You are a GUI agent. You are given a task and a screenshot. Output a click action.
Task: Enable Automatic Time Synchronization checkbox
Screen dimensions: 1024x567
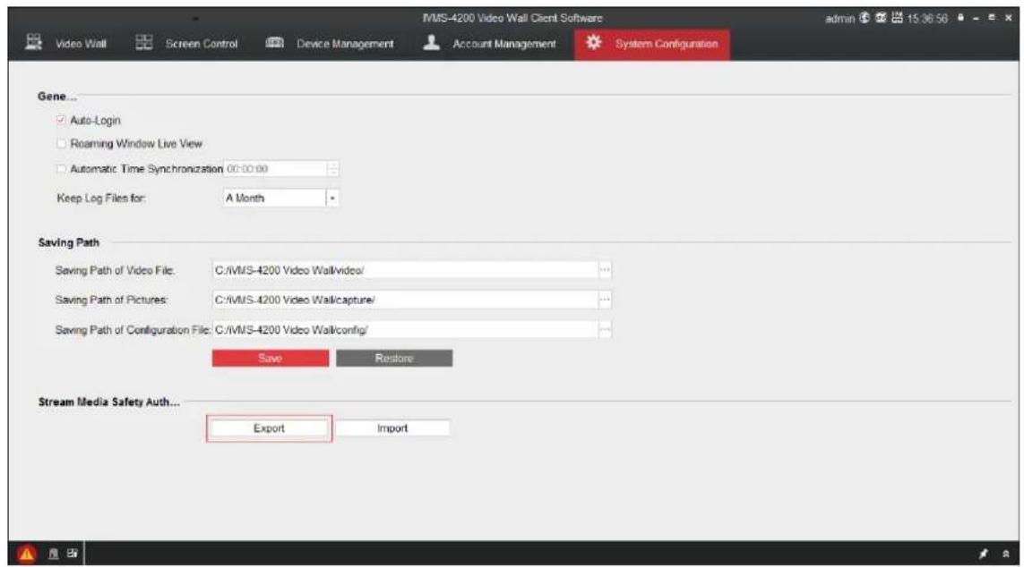pos(61,169)
